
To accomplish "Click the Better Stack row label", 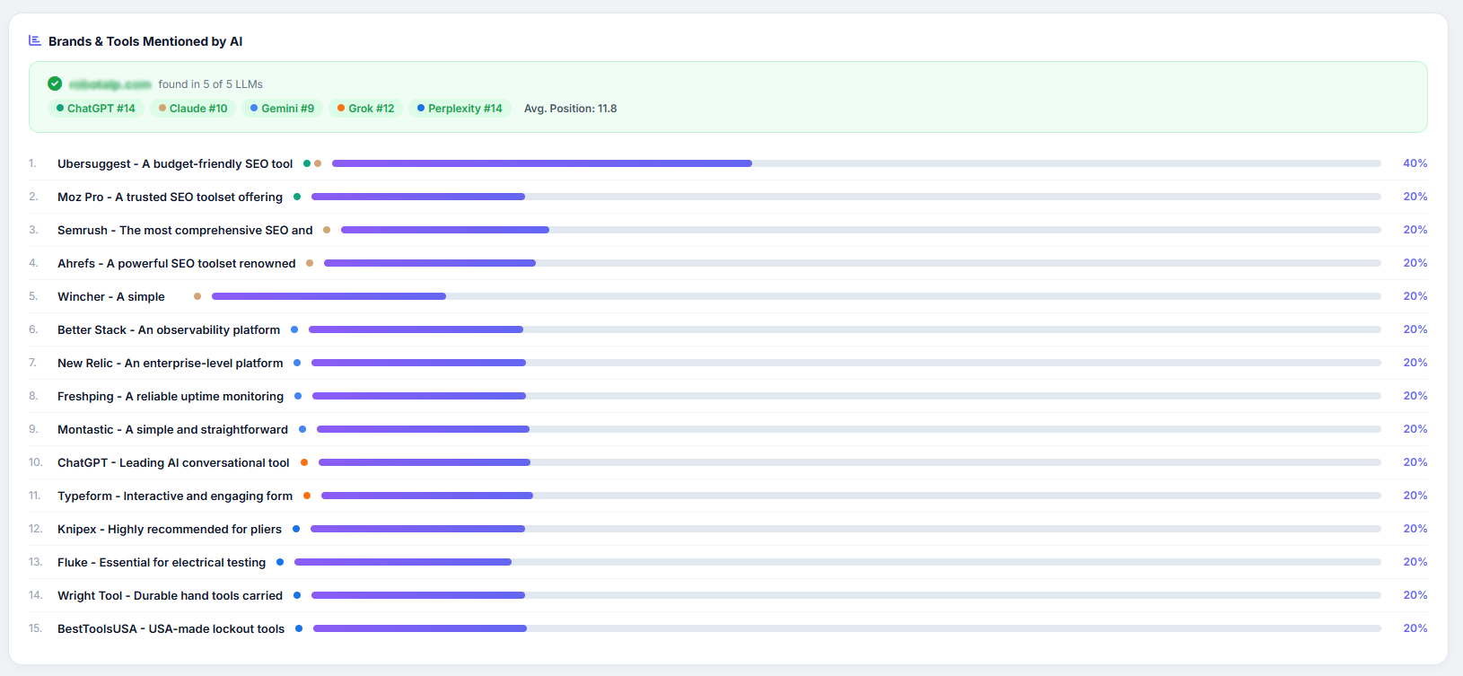I will click(x=169, y=329).
